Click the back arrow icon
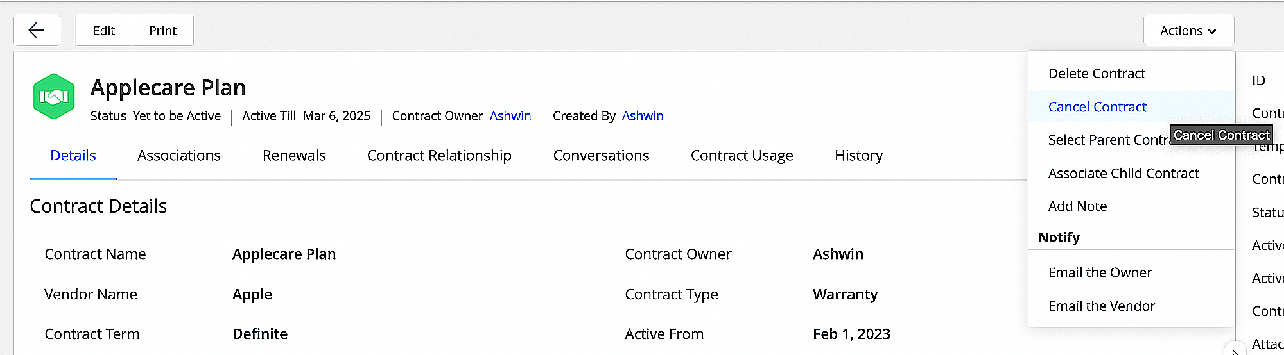This screenshot has width=1284, height=355. (37, 31)
